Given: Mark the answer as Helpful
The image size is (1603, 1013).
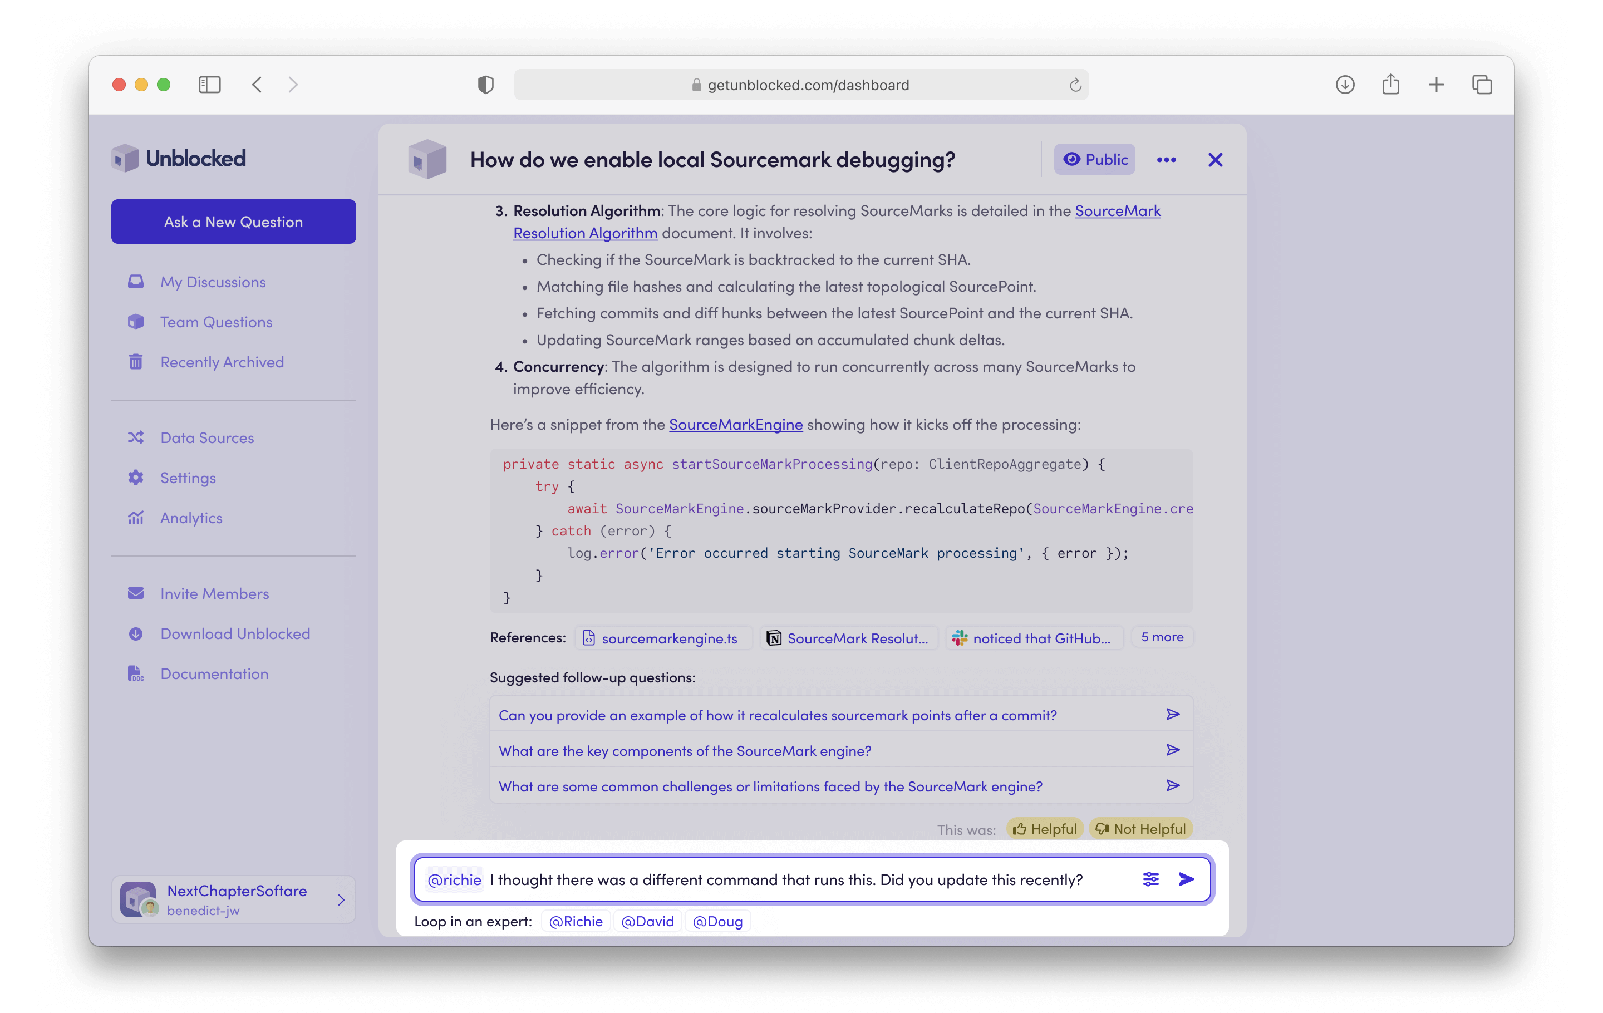Looking at the screenshot, I should [x=1045, y=829].
